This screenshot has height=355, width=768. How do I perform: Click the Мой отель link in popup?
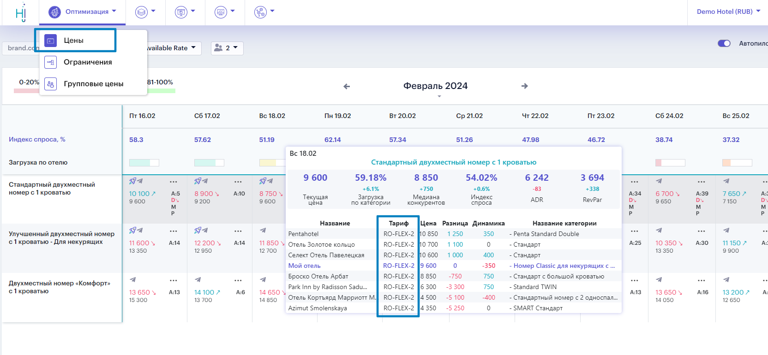pos(304,266)
